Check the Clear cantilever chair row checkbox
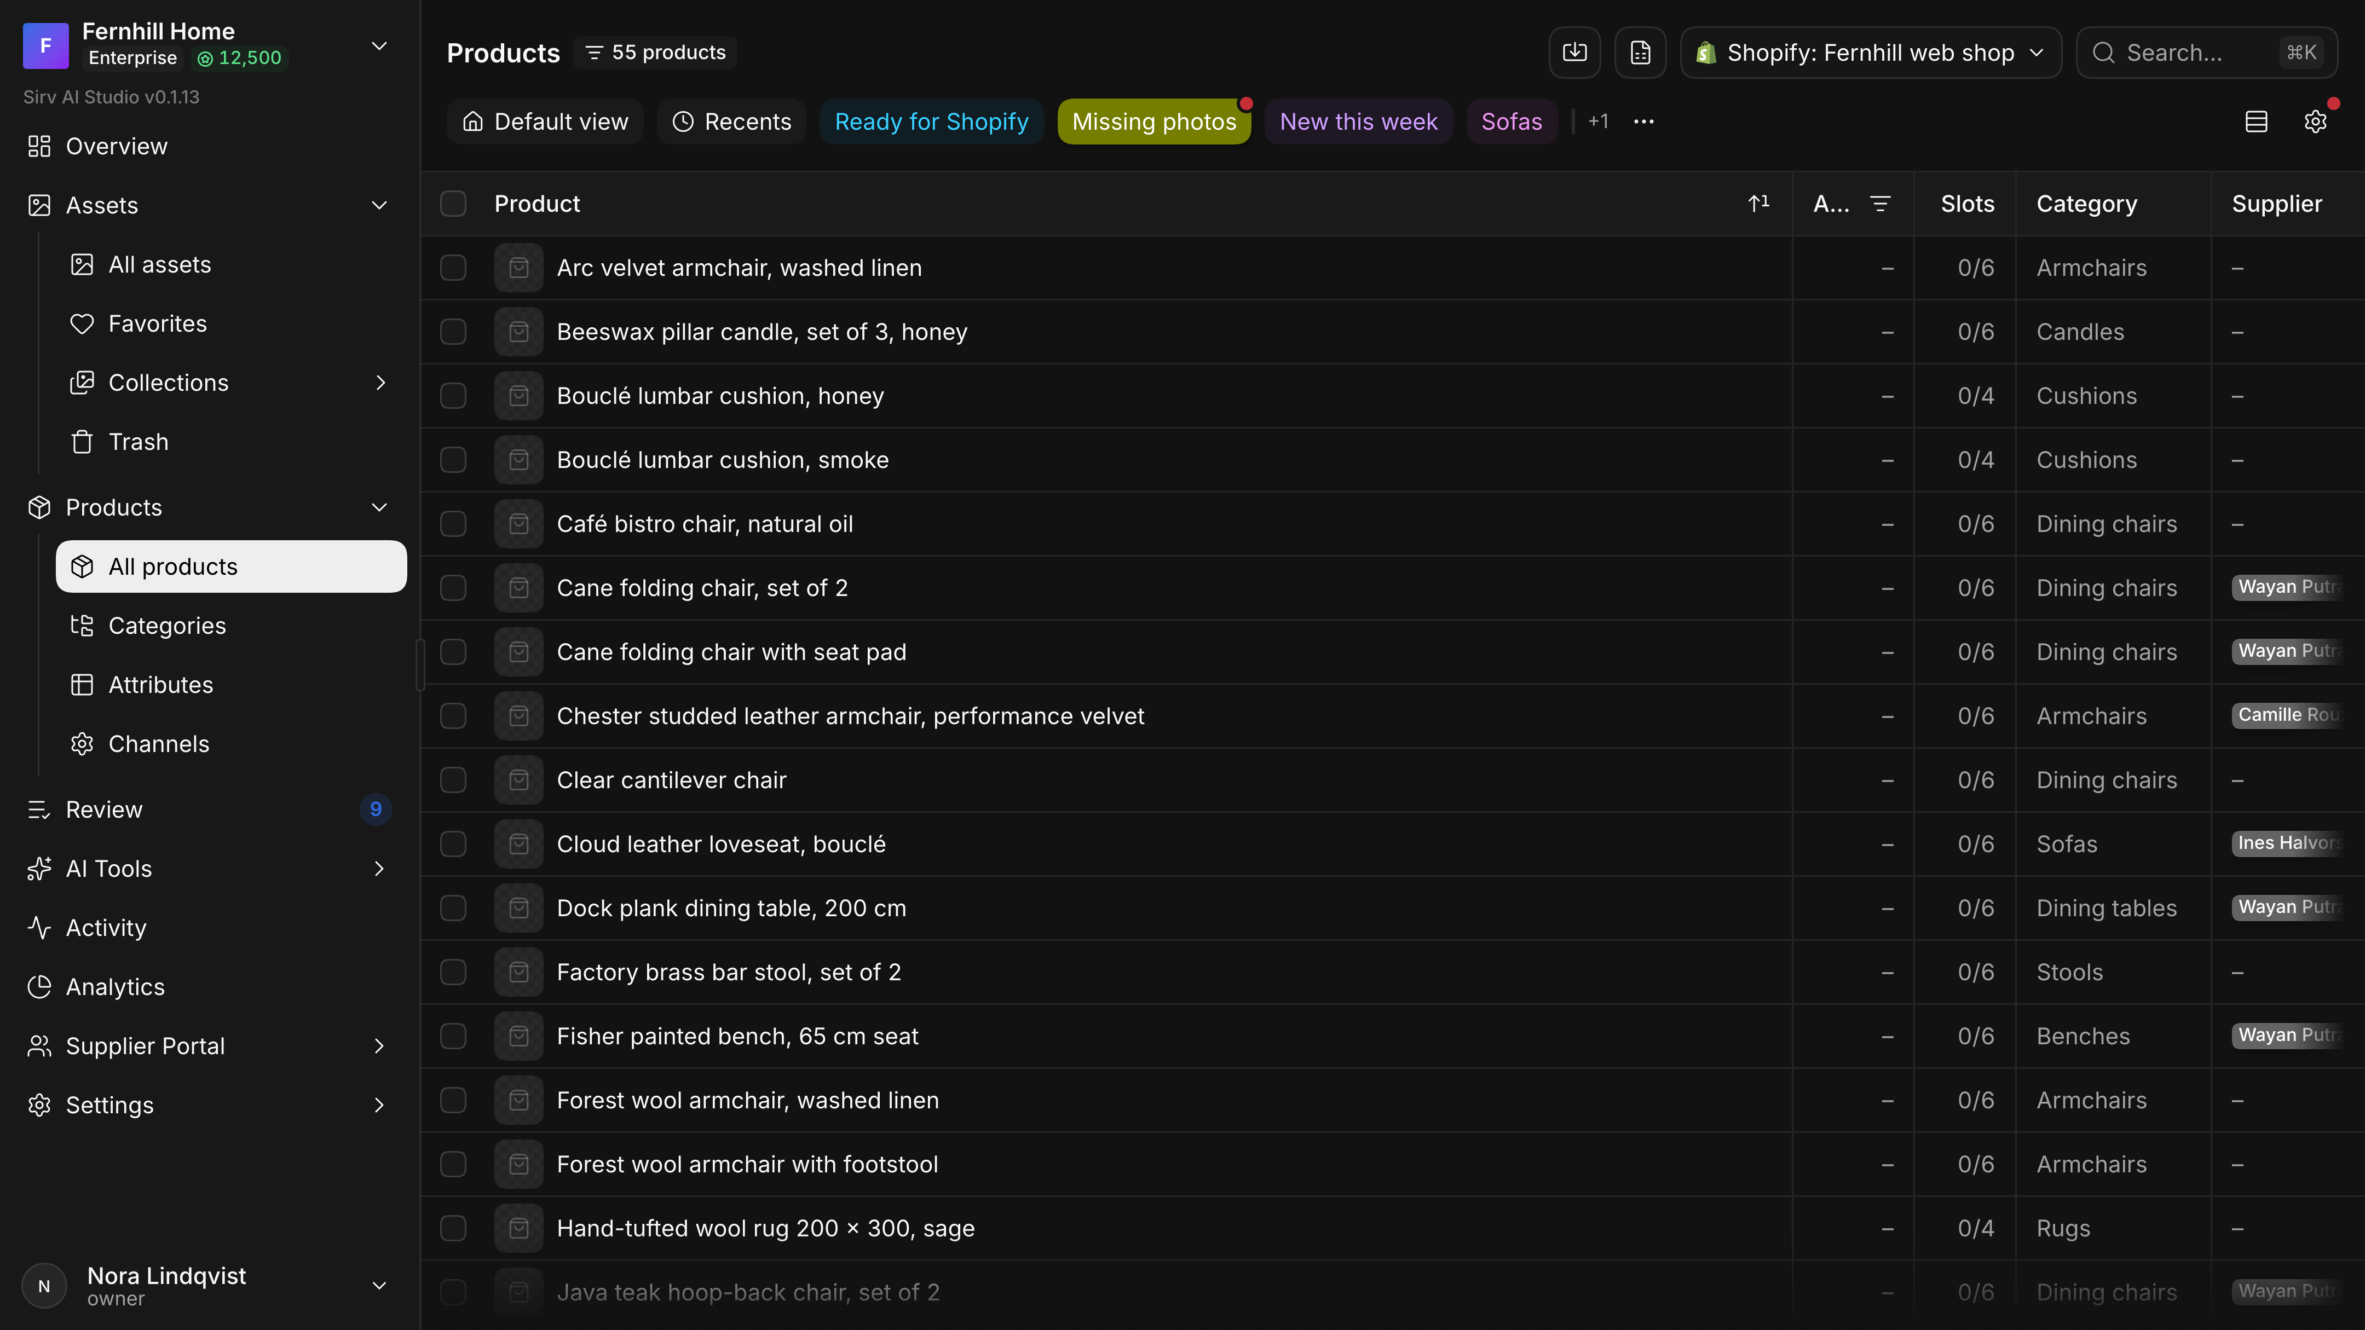2365x1330 pixels. coord(453,780)
